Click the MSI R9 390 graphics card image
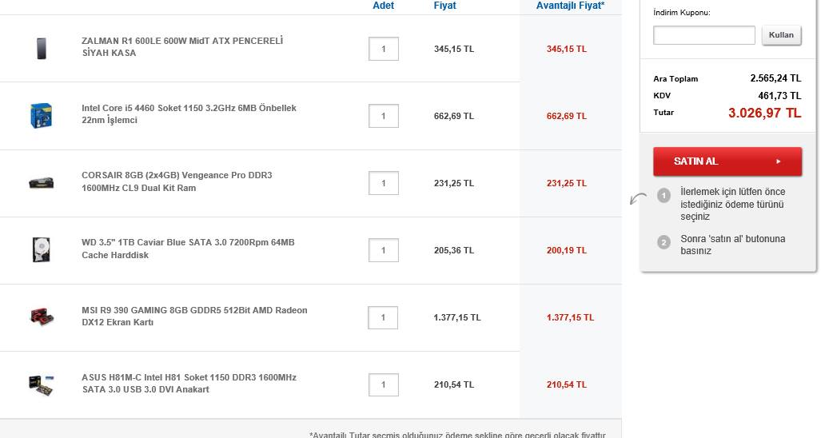Image resolution: width=821 pixels, height=438 pixels. [41, 317]
